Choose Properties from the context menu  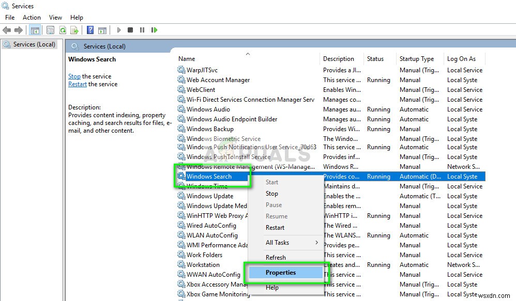coord(281,273)
